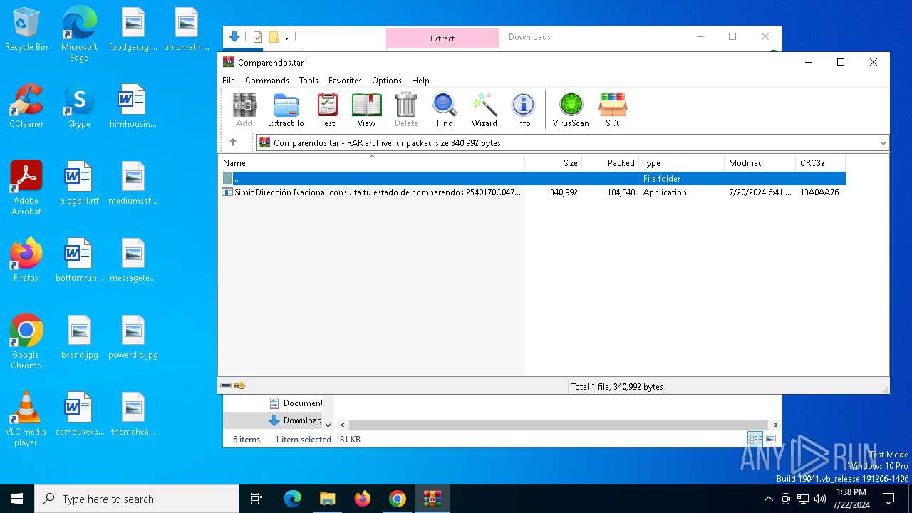Click the drive icon in WinRAR status bar

226,385
